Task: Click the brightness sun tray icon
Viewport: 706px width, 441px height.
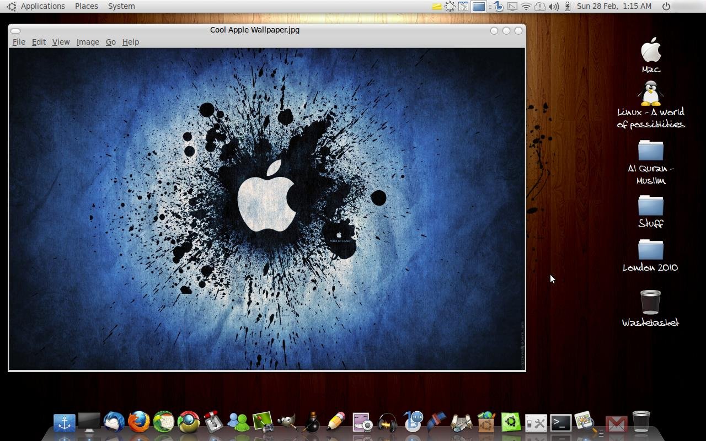Action: (x=450, y=7)
